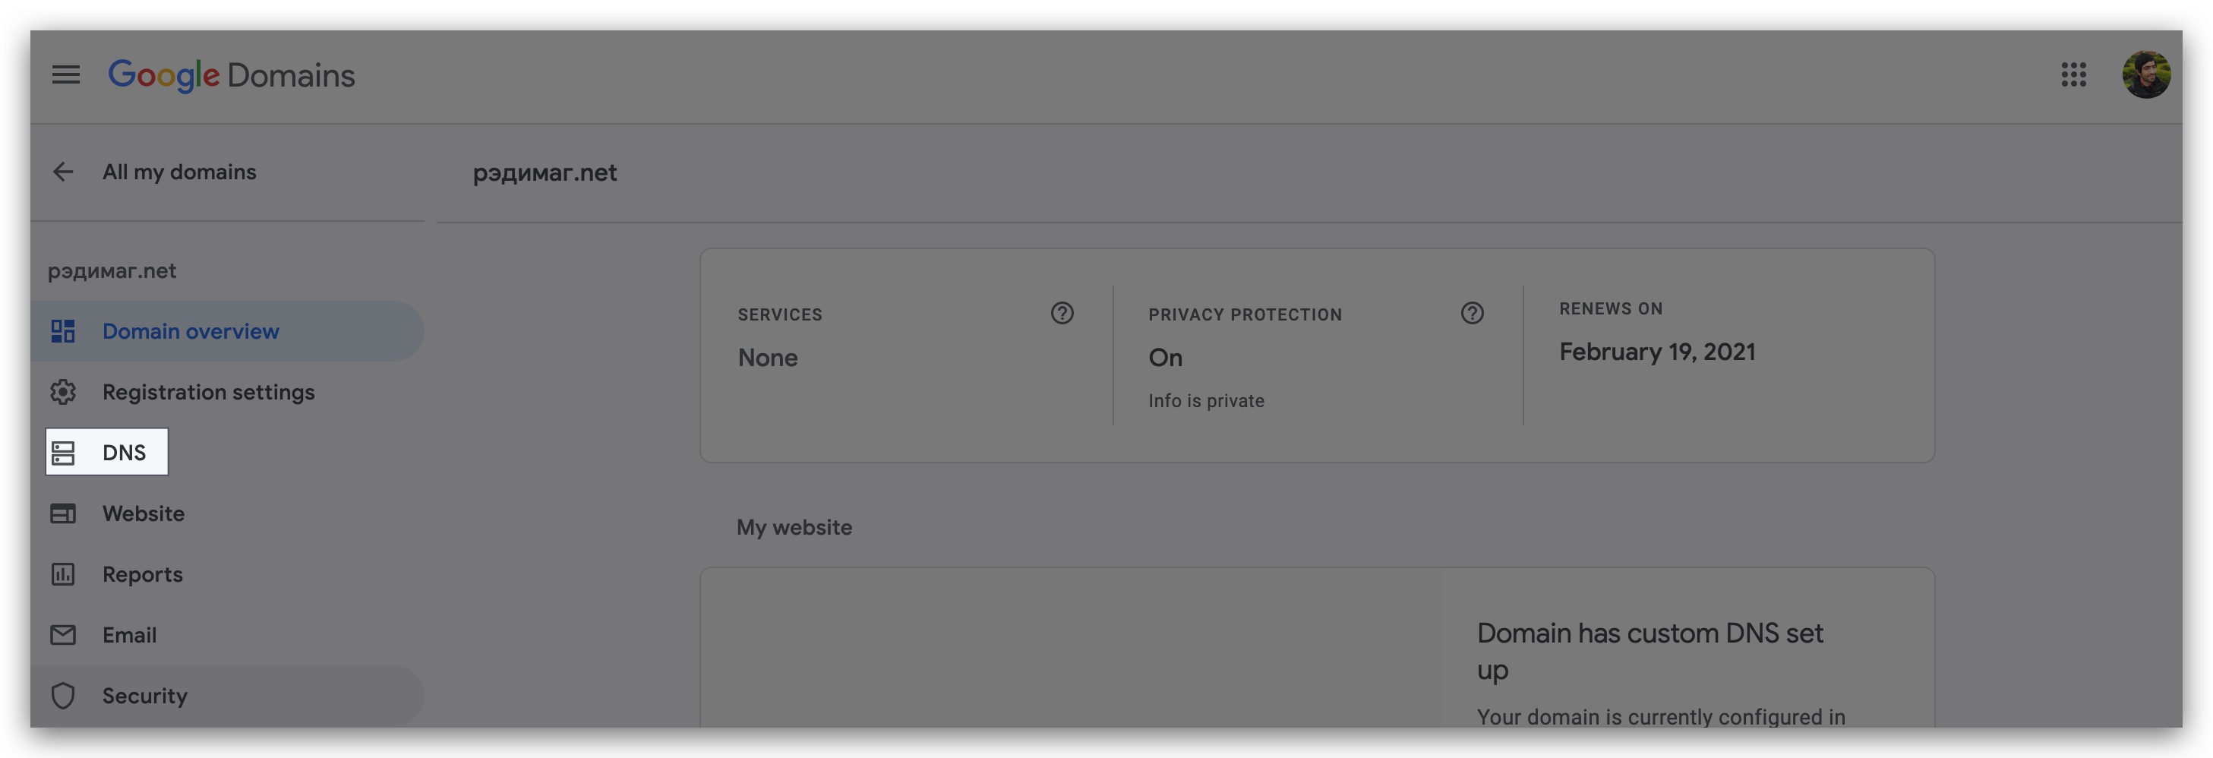
Task: Go to Registration settings page
Action: (x=208, y=392)
